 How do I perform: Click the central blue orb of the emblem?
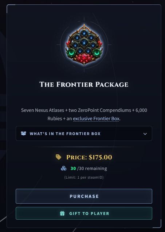coord(84,42)
